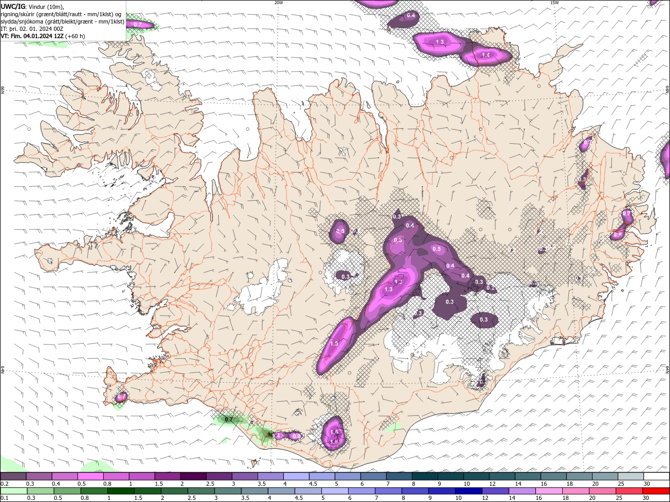Click the 'IT: þri. 02. 01. 2024 00Z' line

32,29
